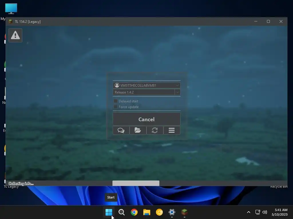The width and height of the screenshot is (293, 219).
Task: Open the volume speaker tray icon
Action: click(x=265, y=212)
